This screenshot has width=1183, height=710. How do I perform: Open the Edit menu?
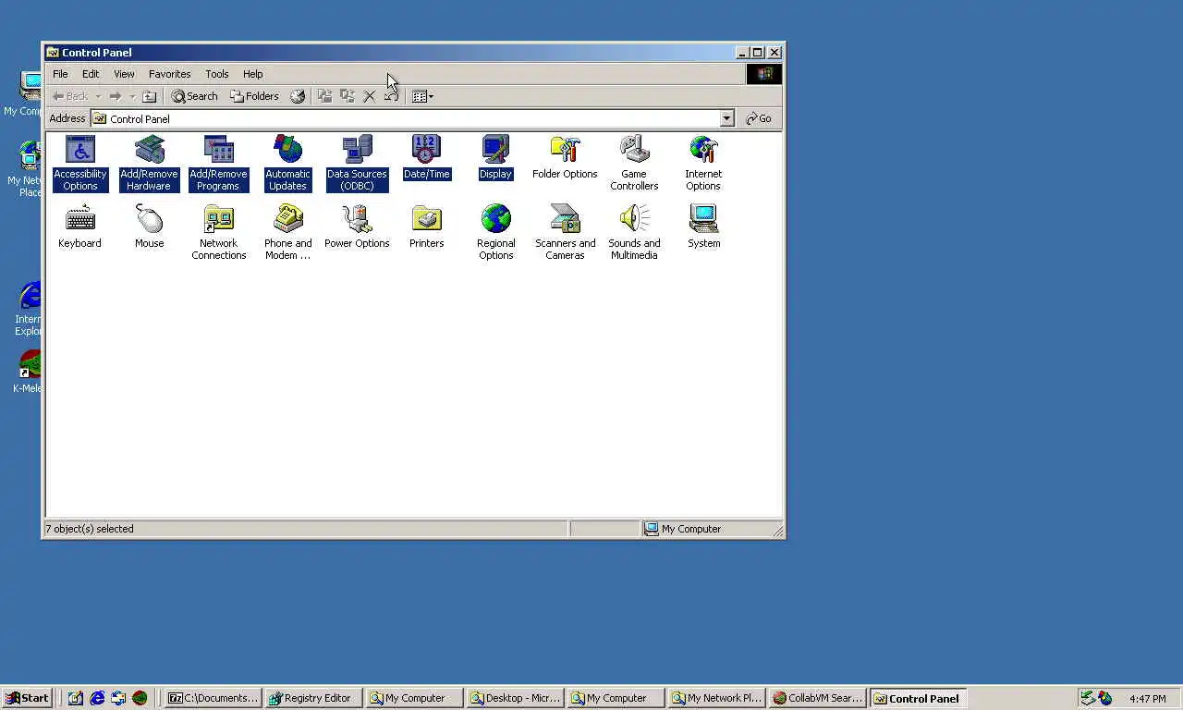(91, 74)
